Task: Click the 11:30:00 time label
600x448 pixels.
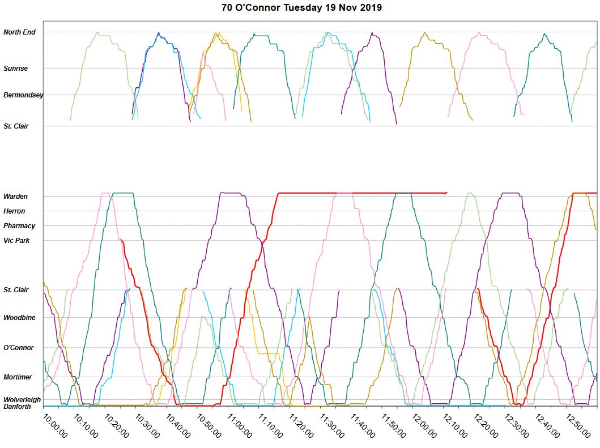Action: (x=332, y=425)
